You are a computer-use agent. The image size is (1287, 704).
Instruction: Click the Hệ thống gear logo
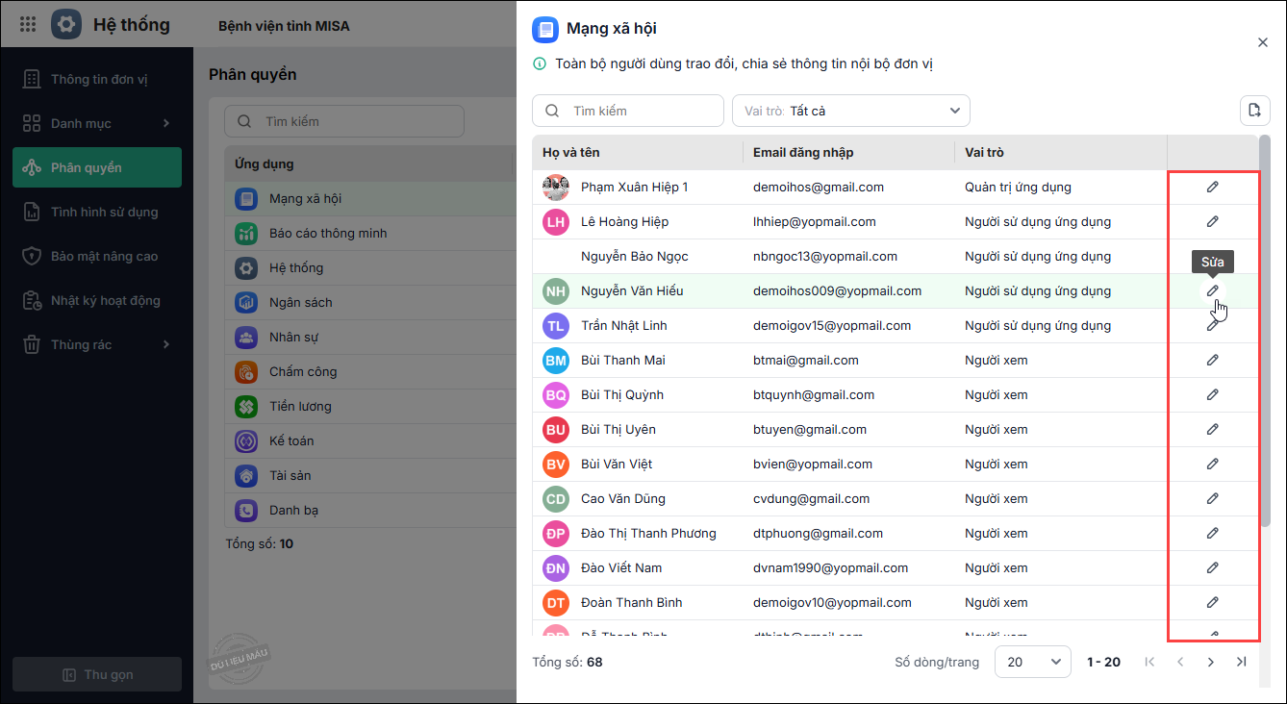(65, 25)
